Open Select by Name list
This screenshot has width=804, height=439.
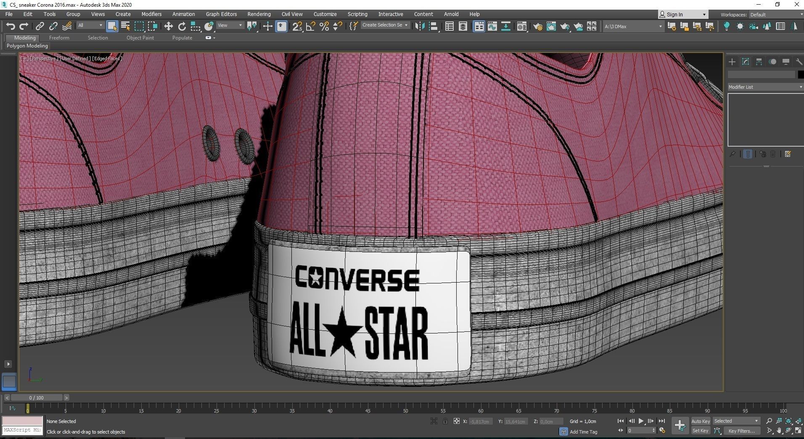125,26
